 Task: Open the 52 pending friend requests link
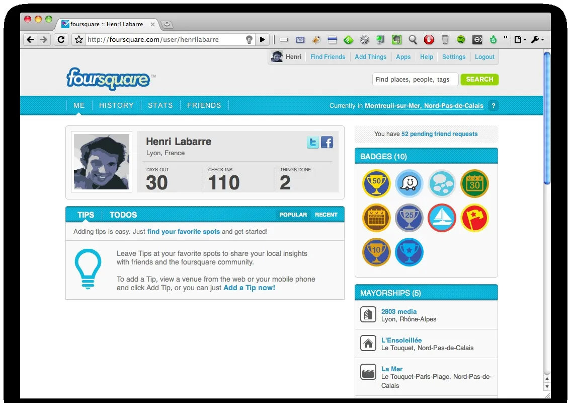tap(439, 134)
